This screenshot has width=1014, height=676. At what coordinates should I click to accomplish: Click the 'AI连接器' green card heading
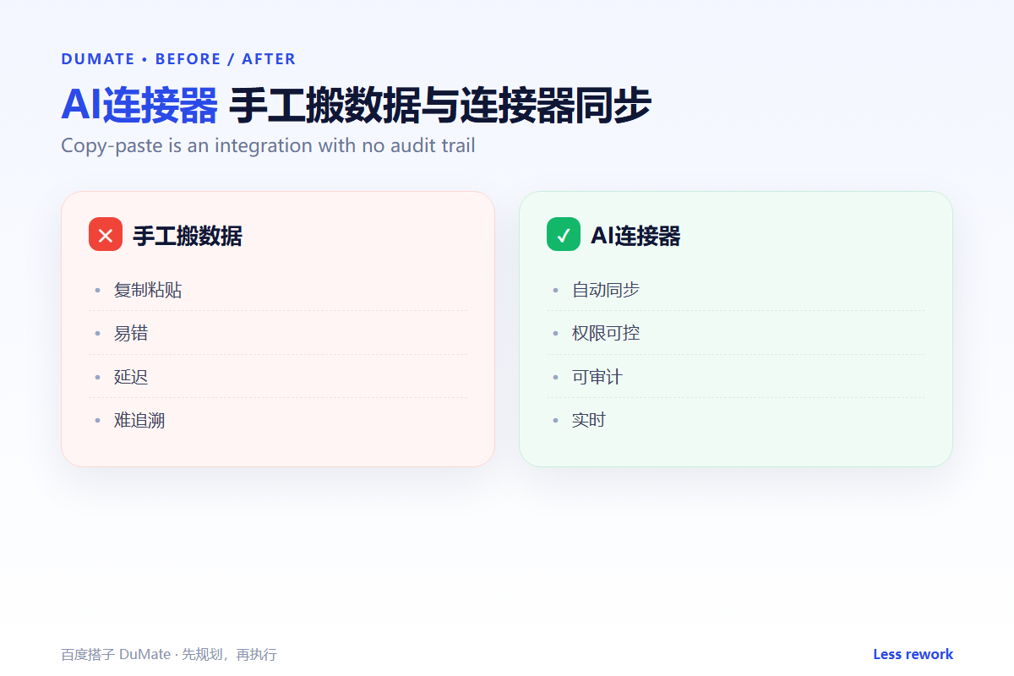[x=635, y=236]
